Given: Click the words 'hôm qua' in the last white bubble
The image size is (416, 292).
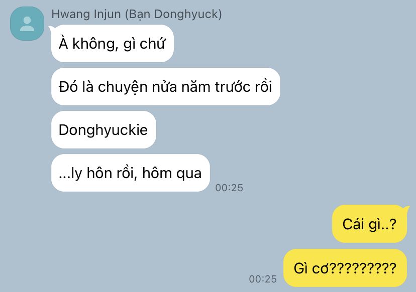Looking at the screenshot, I should [x=172, y=173].
